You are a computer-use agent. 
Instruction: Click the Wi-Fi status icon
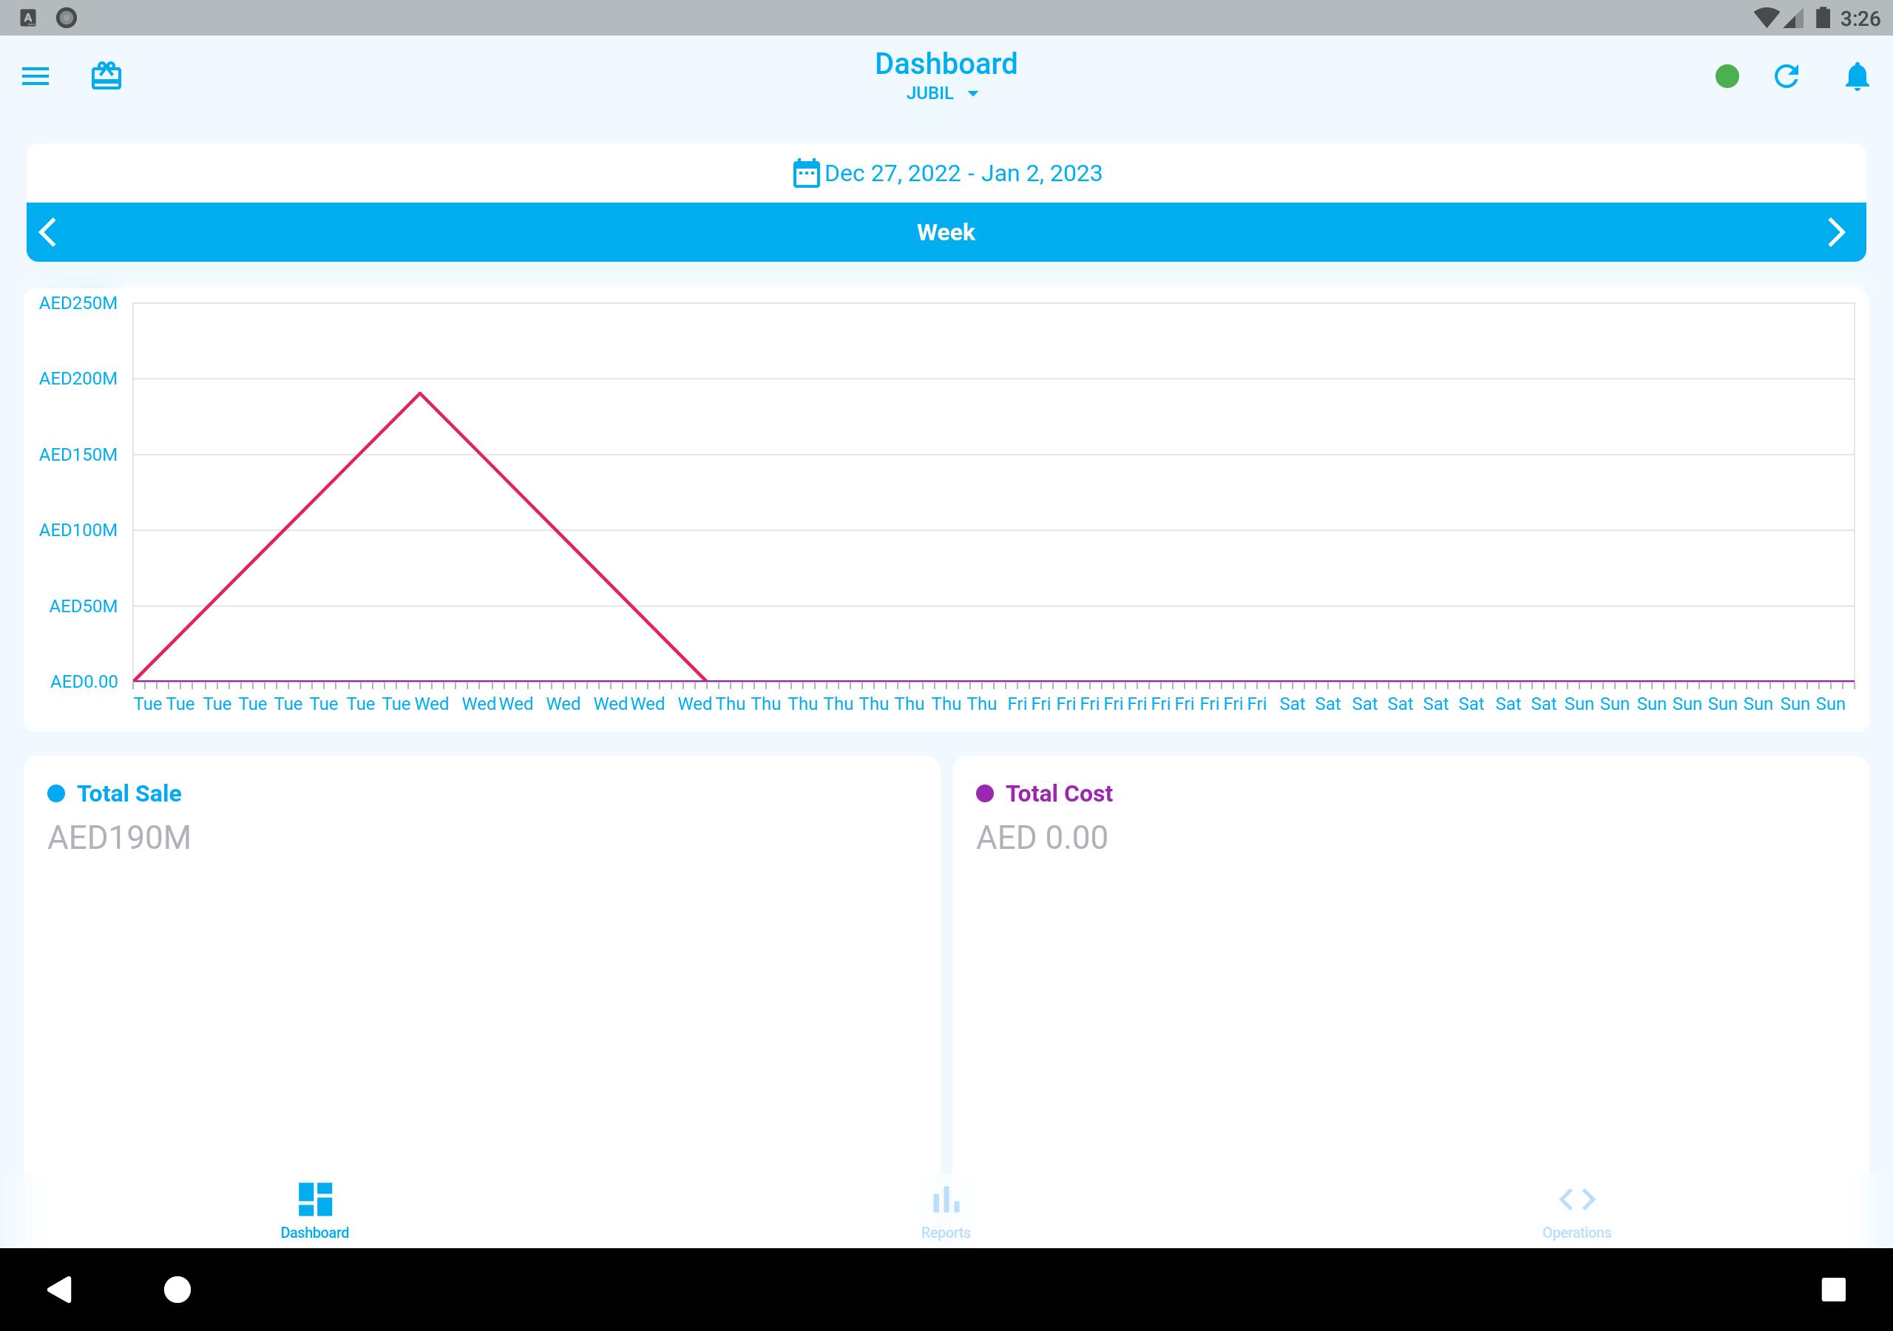(1766, 18)
